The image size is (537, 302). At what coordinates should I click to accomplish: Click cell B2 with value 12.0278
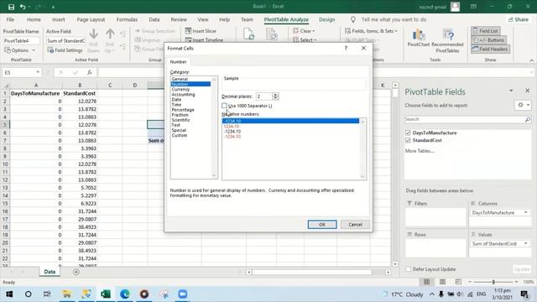[x=80, y=102]
